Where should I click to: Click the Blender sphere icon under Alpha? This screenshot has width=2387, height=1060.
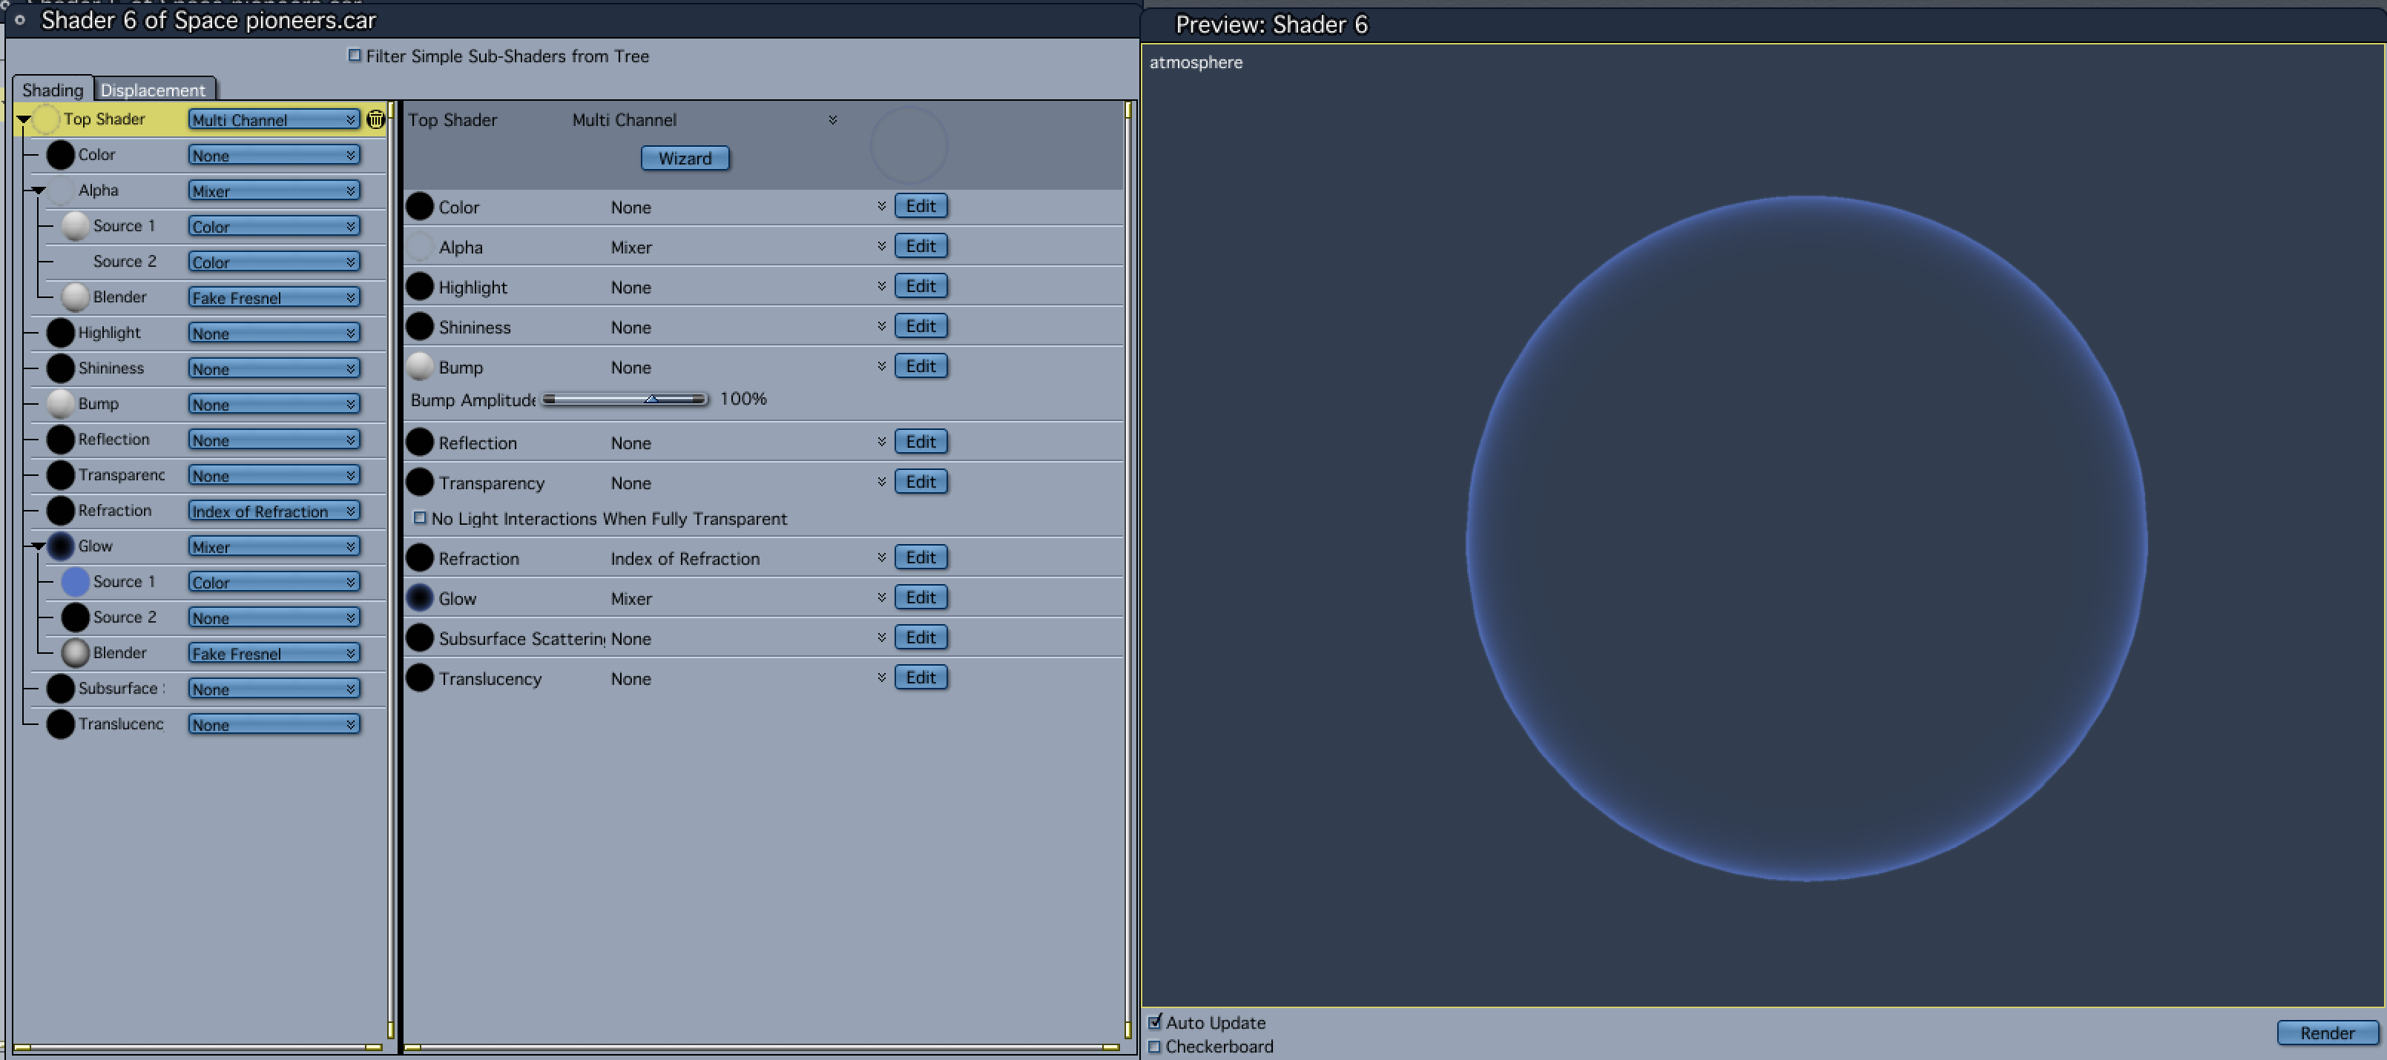75,297
